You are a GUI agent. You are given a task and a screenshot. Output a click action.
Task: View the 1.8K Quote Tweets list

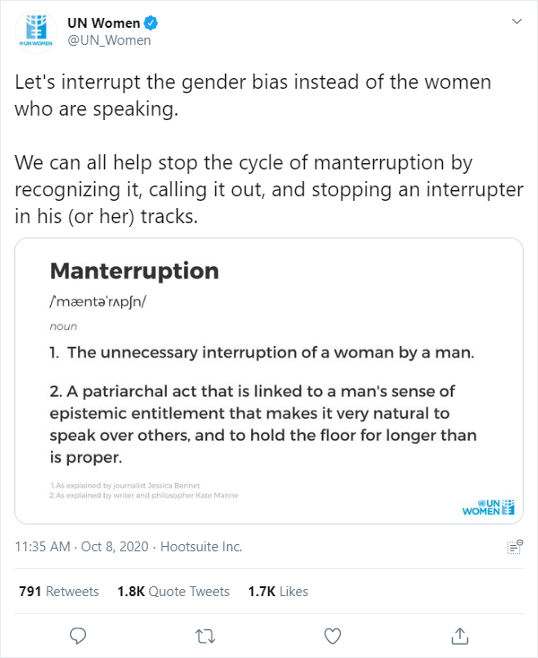point(173,592)
